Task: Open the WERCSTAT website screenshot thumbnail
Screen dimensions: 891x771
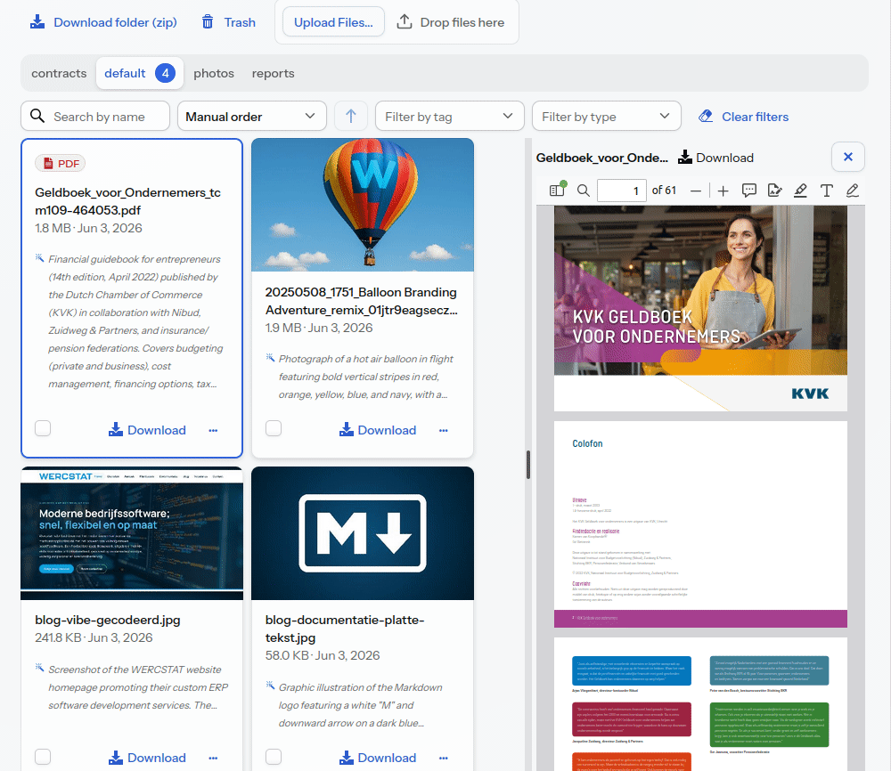Action: point(132,533)
